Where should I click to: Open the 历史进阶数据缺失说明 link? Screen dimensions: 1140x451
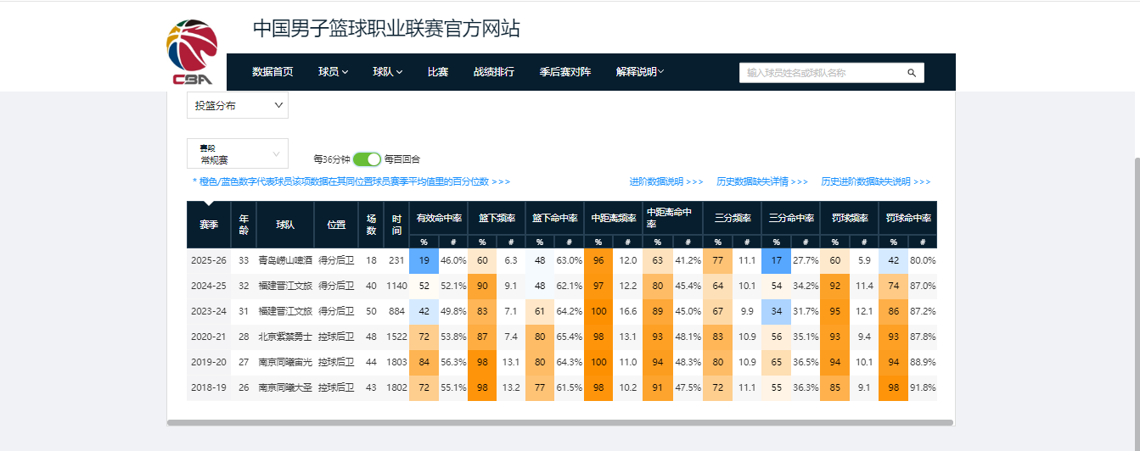click(x=875, y=181)
